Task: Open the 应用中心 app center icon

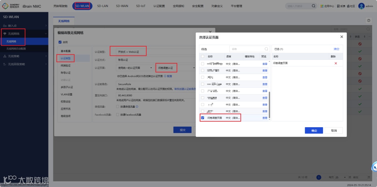Action: pos(322,6)
